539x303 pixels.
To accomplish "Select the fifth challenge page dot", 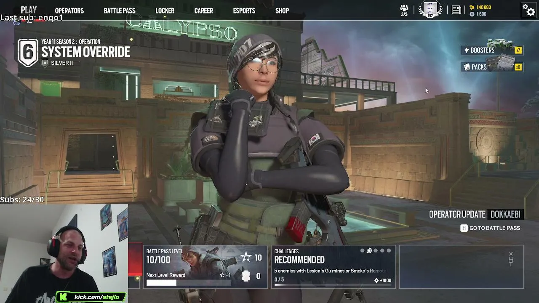I will click(x=389, y=251).
